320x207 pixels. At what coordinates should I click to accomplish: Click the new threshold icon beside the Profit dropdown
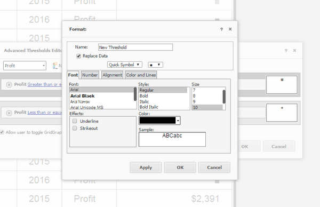coord(55,66)
